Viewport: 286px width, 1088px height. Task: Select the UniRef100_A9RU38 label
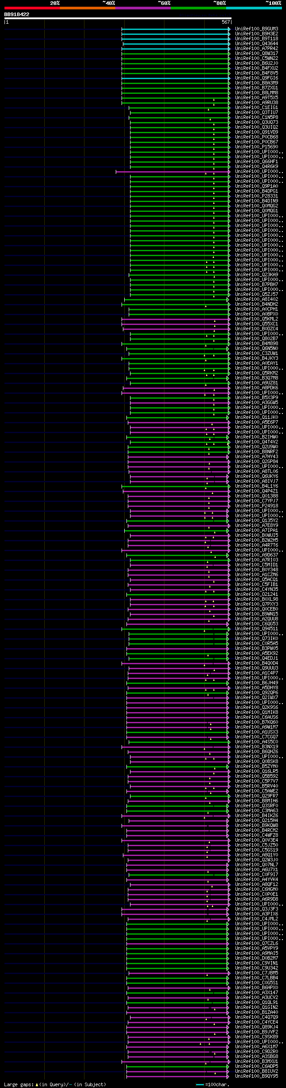point(257,103)
